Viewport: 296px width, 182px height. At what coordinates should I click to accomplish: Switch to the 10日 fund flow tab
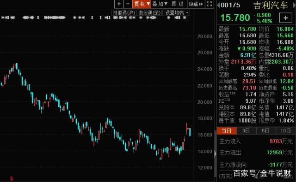(x=286, y=130)
